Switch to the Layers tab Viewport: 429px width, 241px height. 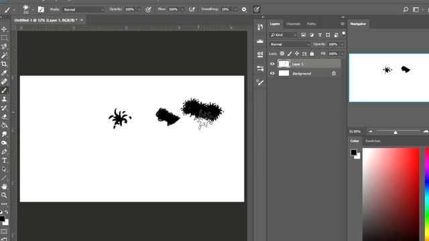point(275,24)
